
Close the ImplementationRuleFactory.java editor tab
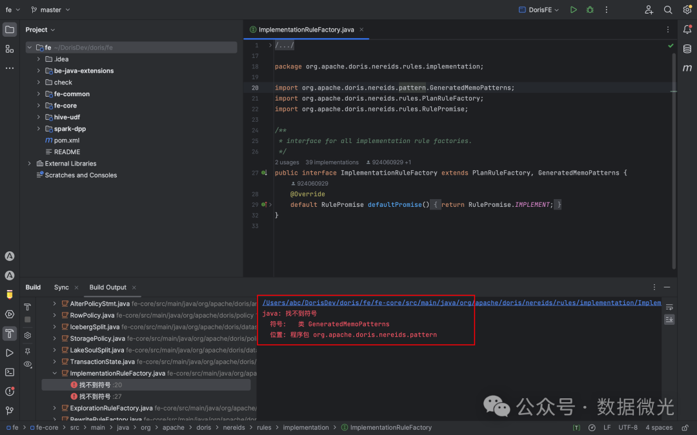click(x=361, y=30)
